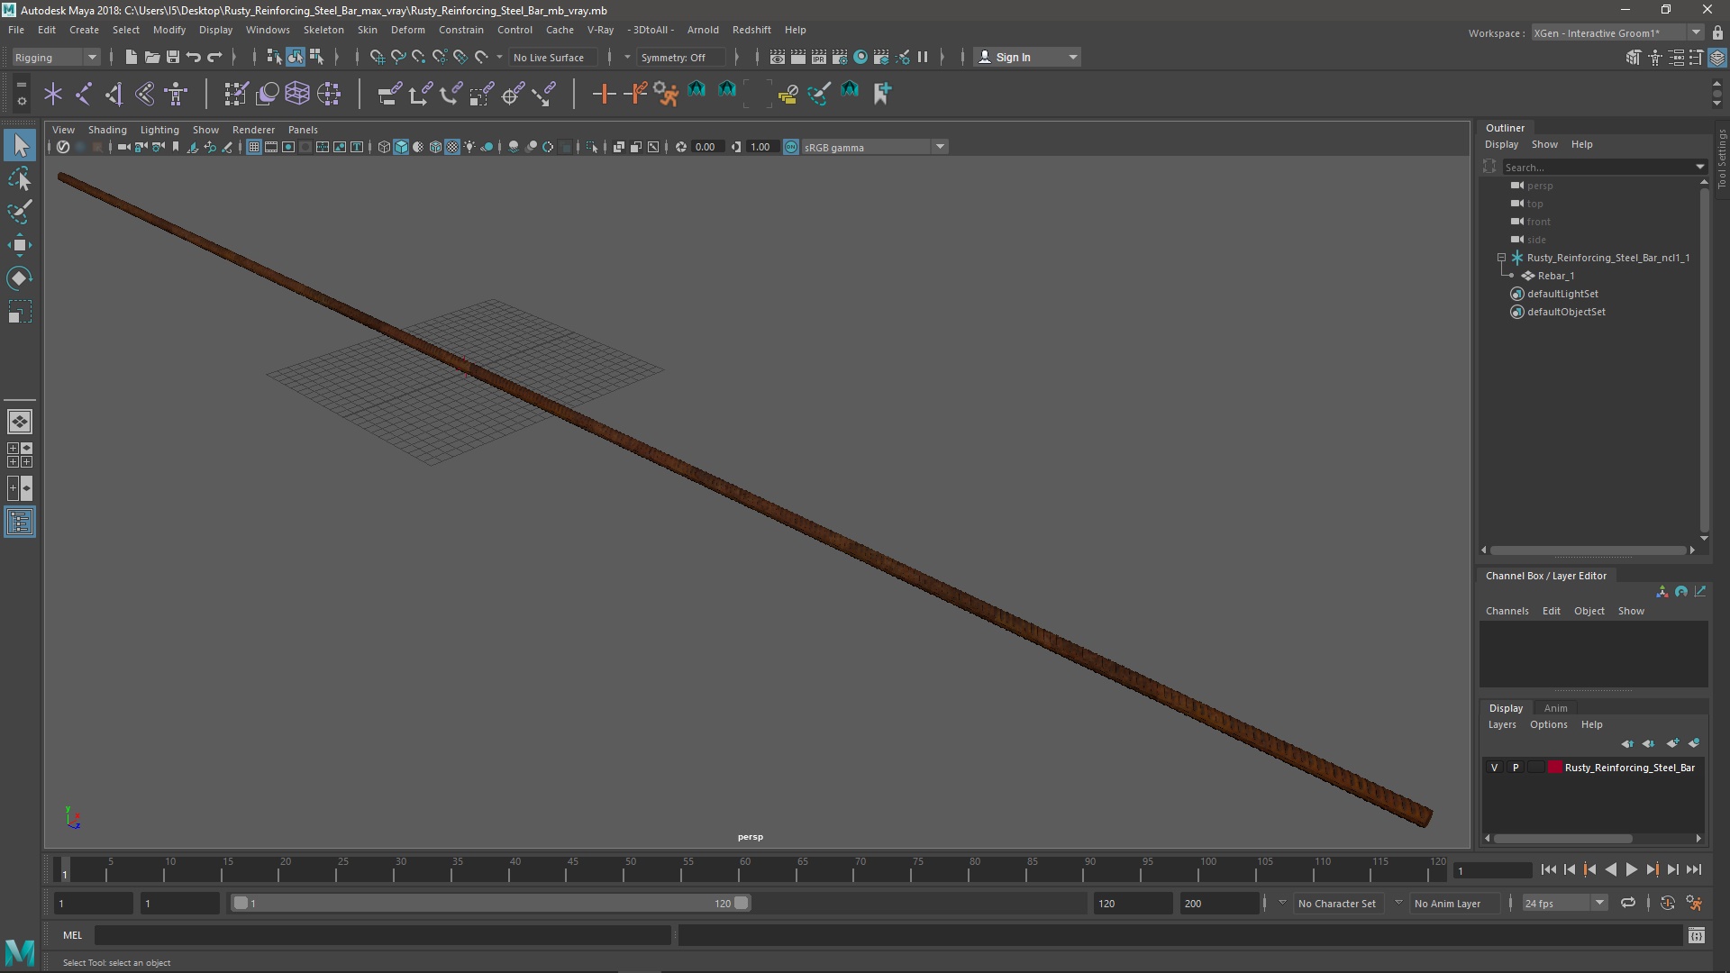Choose the Rotate tool in toolbox
This screenshot has width=1730, height=973.
[x=20, y=278]
